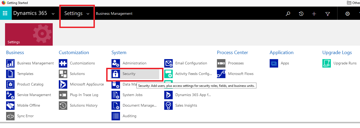Click the Solutions History icon
Screen dimensions: 360x128
tap(63, 106)
